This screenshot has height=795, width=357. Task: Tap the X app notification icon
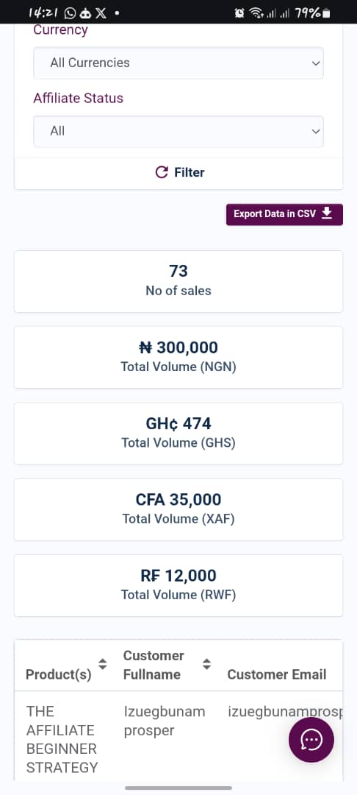(101, 13)
